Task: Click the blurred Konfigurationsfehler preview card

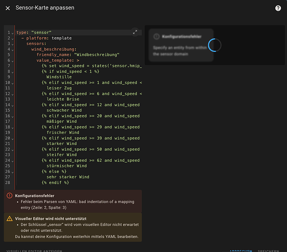Action: [181, 45]
